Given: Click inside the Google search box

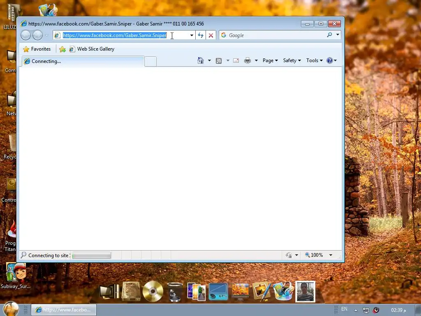Looking at the screenshot, I should (x=277, y=35).
